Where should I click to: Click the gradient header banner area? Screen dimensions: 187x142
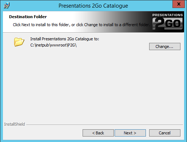point(93,22)
